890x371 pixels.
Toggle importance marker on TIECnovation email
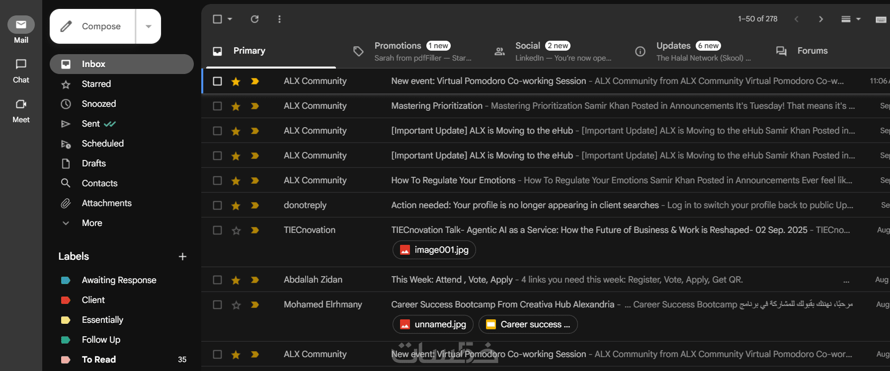point(255,230)
